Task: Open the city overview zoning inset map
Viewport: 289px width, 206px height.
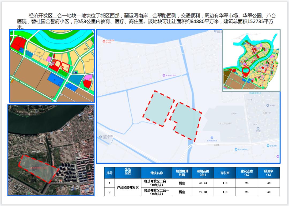Action: pos(251,60)
